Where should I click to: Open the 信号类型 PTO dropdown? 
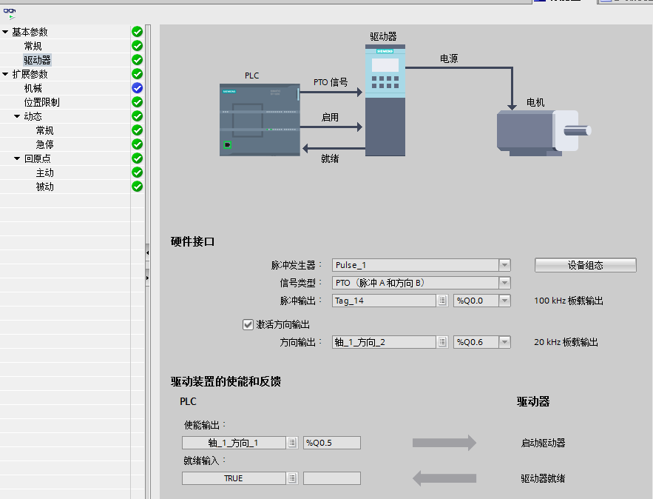(x=504, y=283)
